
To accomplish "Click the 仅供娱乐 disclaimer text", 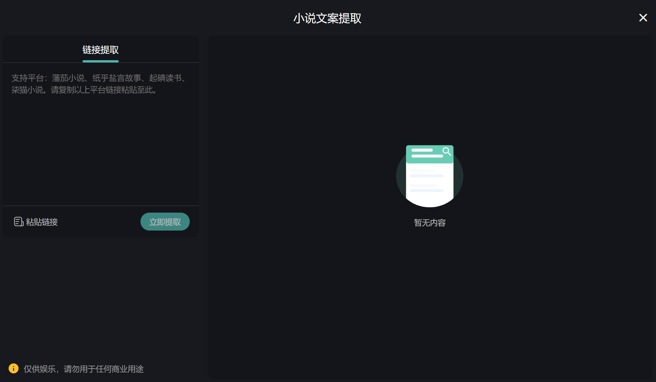I will [84, 369].
